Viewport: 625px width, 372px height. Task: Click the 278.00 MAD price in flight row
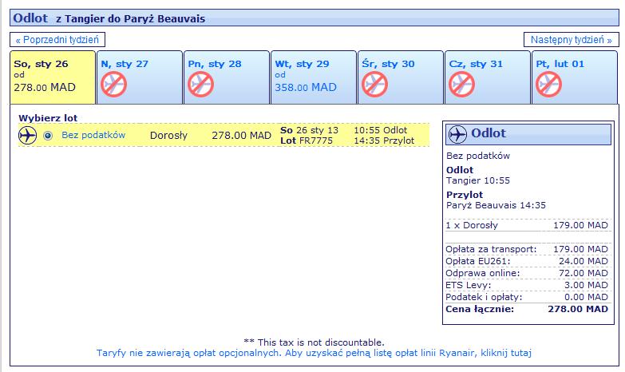242,136
